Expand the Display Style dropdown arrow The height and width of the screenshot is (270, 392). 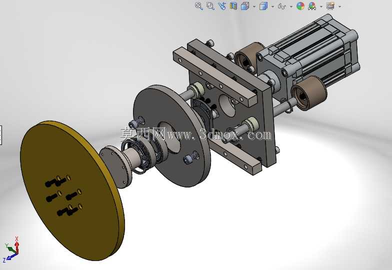pos(273,7)
